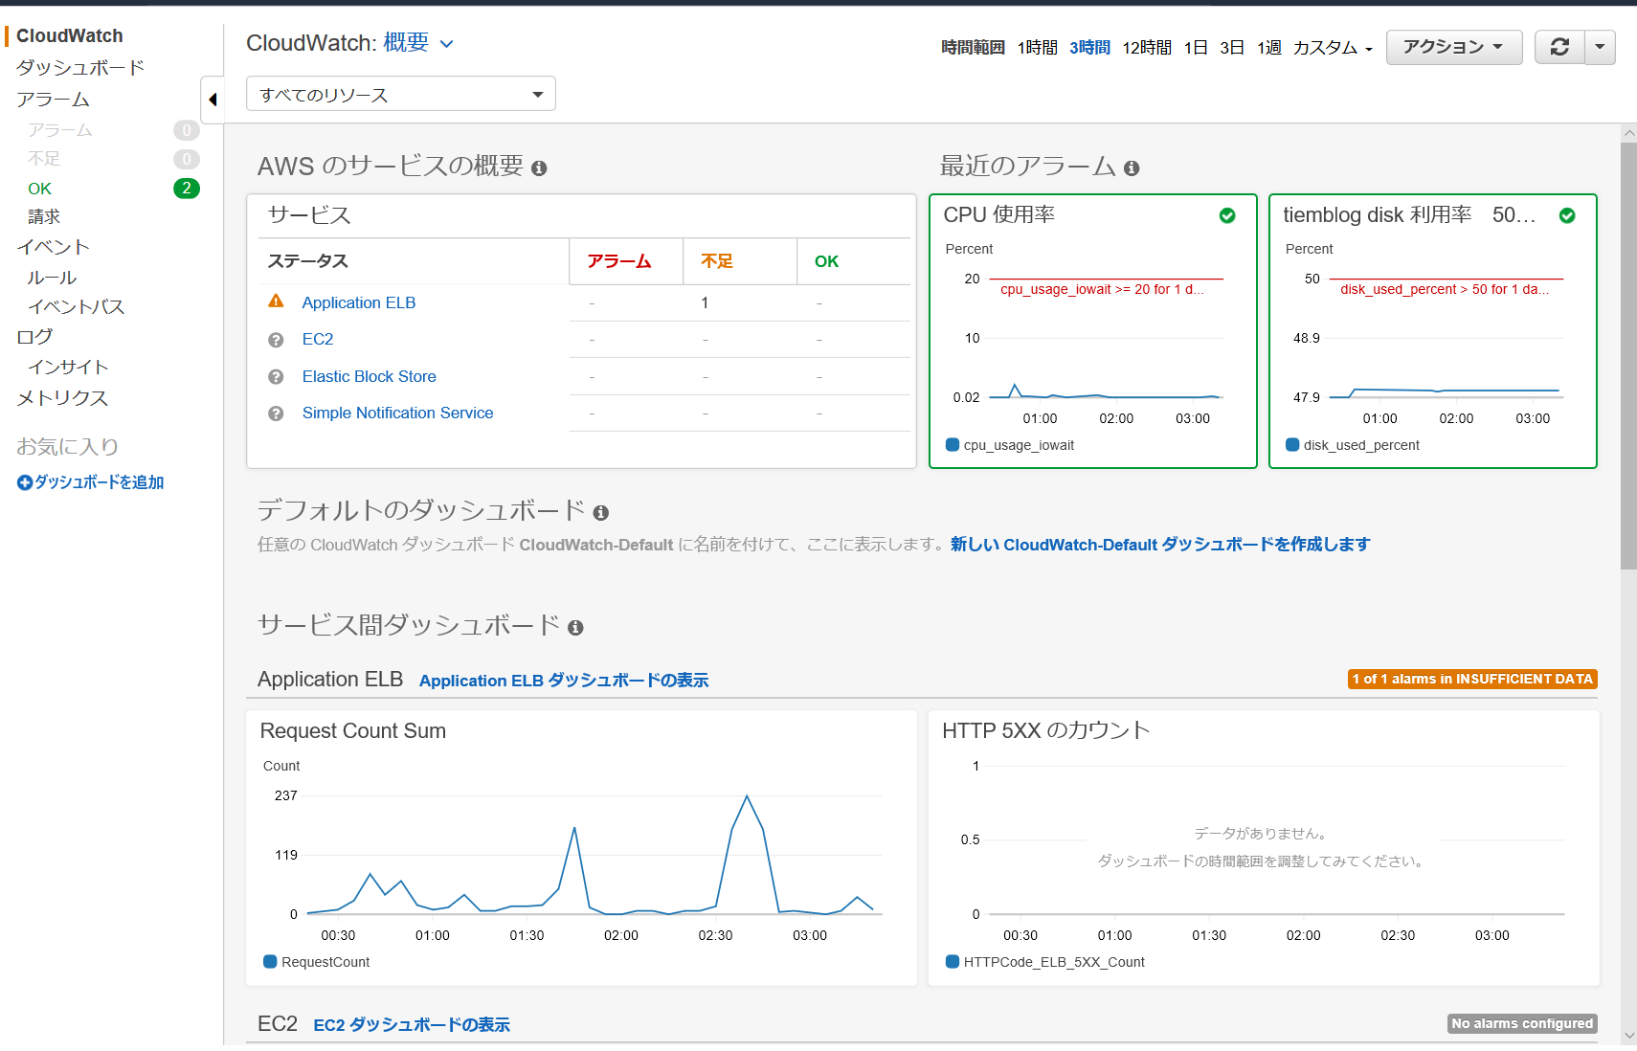Open メトリクス in the sidebar

click(x=62, y=398)
